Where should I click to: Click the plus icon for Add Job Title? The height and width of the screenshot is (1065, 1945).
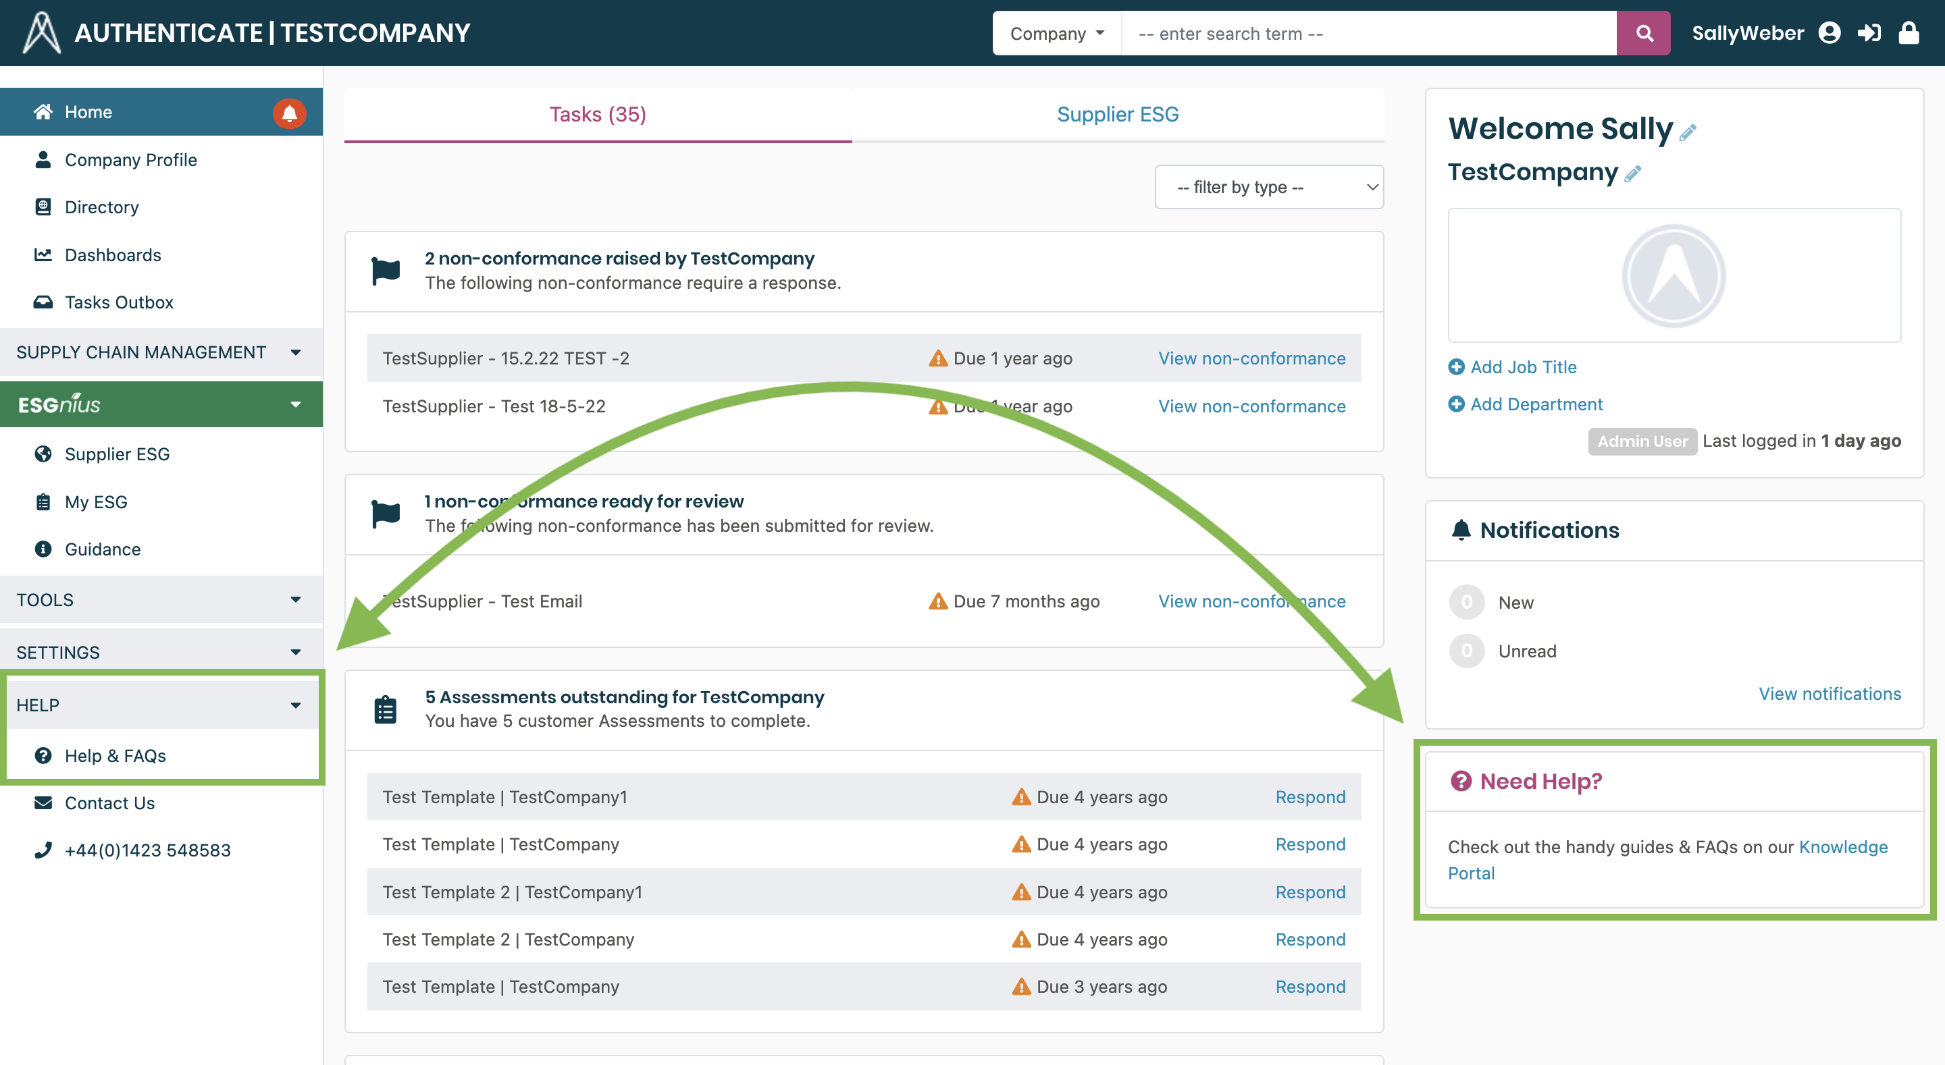[x=1457, y=368]
